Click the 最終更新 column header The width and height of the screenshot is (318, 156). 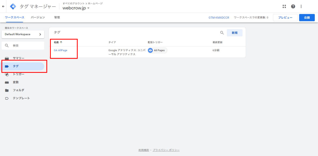[x=218, y=42]
